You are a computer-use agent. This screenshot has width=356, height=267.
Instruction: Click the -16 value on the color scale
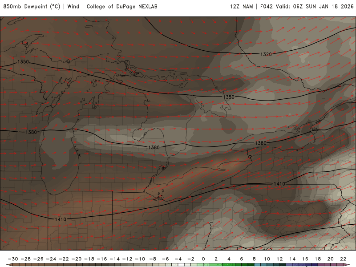pos(102,259)
